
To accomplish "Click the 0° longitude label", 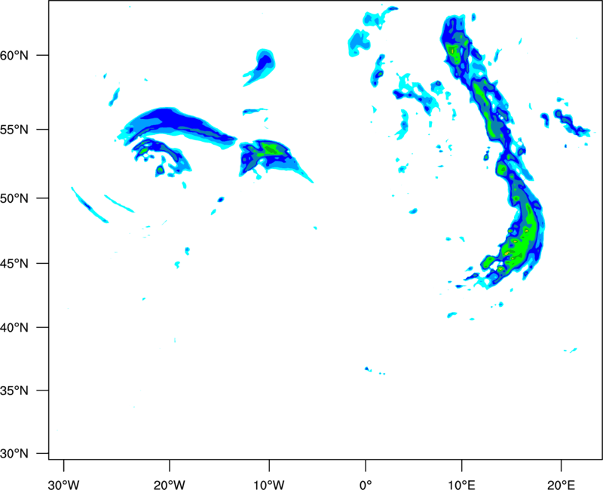I will pyautogui.click(x=366, y=485).
